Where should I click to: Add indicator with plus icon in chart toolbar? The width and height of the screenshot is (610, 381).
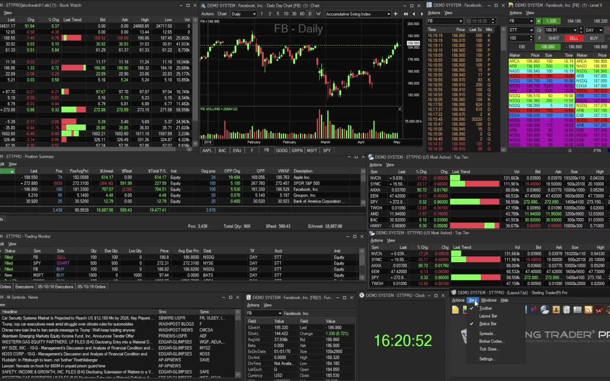396,14
